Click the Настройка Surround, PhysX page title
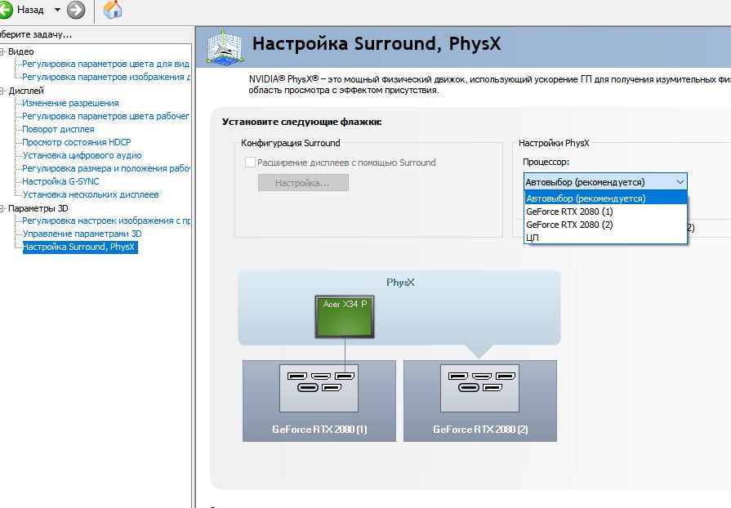Viewport: 731px width, 508px height. point(377,44)
